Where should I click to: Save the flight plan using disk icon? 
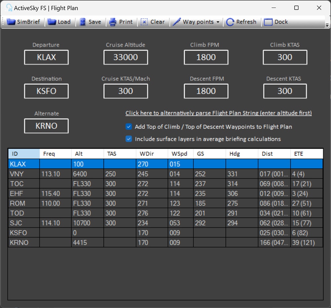point(82,22)
